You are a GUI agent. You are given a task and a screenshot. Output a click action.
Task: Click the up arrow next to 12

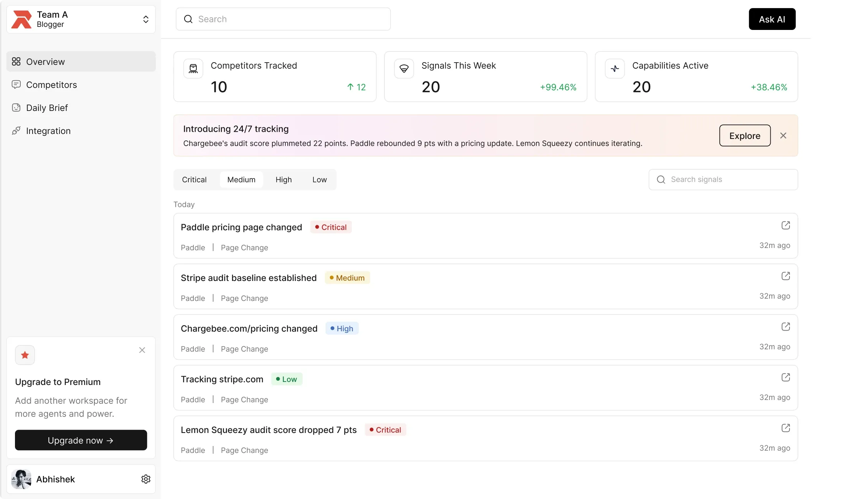pyautogui.click(x=350, y=87)
